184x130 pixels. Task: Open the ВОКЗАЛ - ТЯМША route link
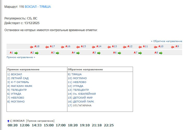click(x=38, y=7)
